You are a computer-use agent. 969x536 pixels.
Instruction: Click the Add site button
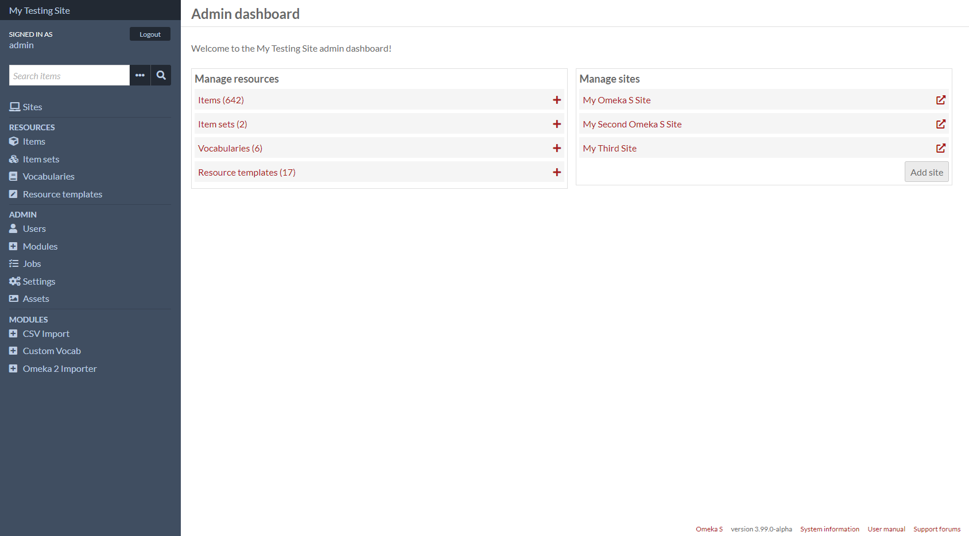tap(927, 172)
